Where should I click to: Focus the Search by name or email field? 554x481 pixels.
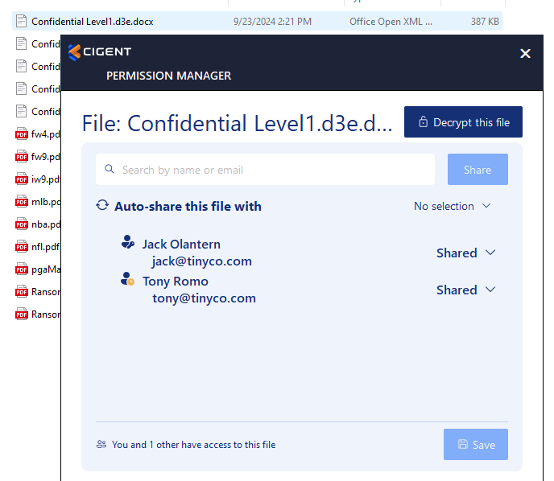[x=265, y=170]
